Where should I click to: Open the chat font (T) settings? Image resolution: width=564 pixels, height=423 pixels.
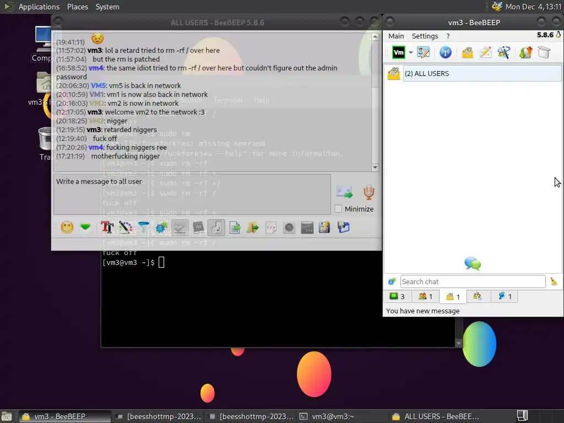click(107, 227)
